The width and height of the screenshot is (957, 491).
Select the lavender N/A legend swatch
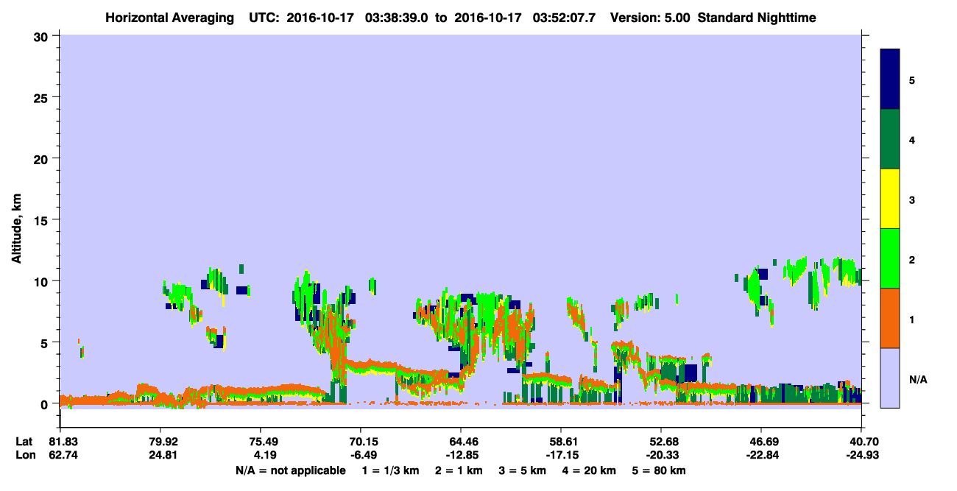(890, 378)
